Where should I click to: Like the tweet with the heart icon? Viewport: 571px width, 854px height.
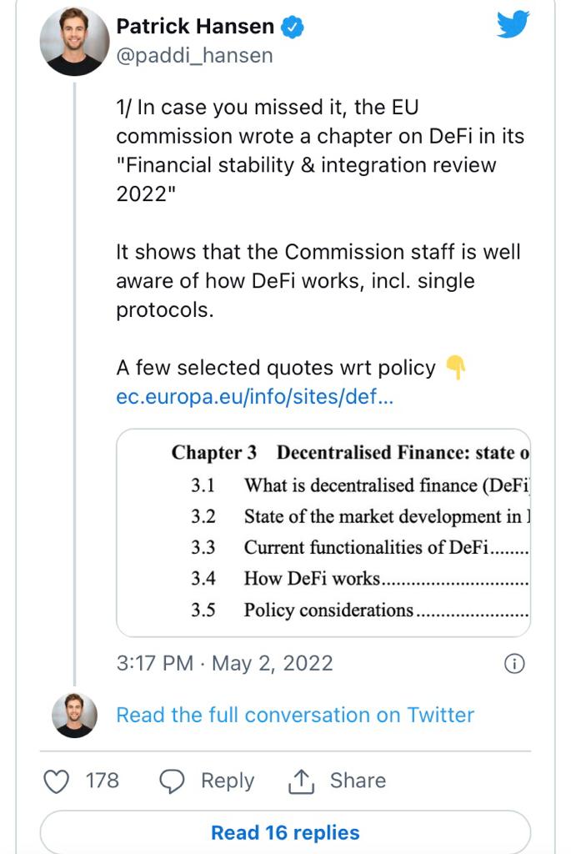pos(56,781)
